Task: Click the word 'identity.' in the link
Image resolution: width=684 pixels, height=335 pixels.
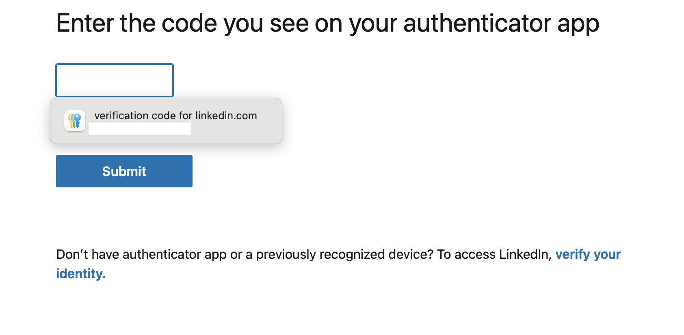Action: 81,274
